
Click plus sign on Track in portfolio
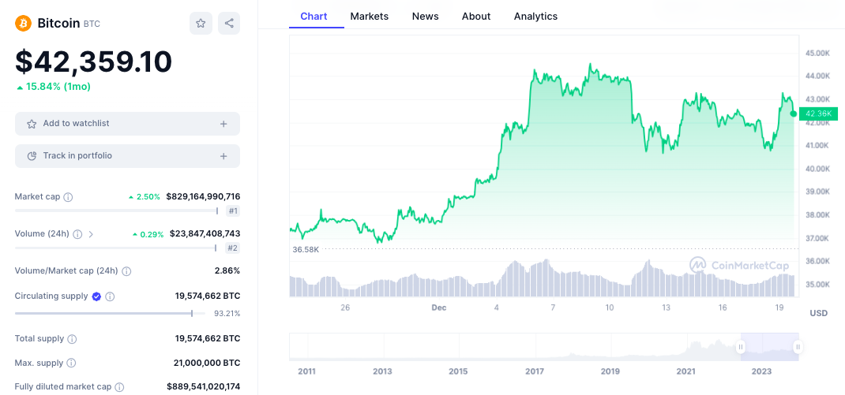(223, 156)
